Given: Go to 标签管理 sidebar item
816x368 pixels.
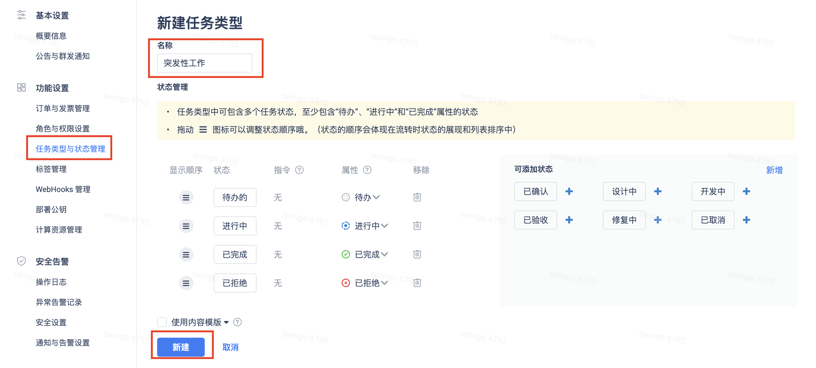Looking at the screenshot, I should pos(51,169).
